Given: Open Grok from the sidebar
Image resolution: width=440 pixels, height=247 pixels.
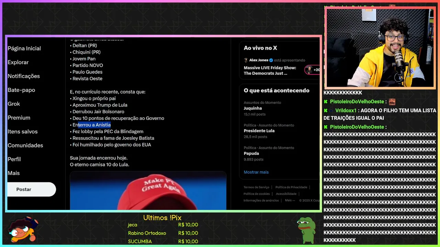Looking at the screenshot, I should click(14, 104).
